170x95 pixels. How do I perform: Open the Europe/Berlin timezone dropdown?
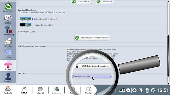tap(92, 77)
